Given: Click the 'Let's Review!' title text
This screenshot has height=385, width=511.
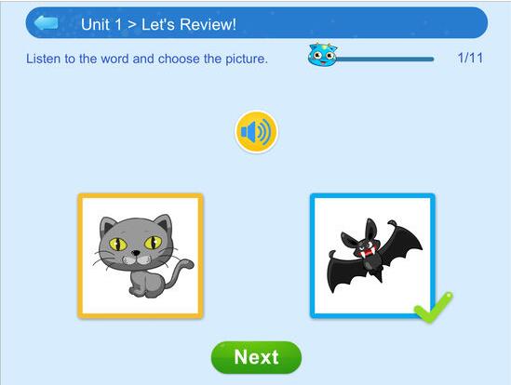Looking at the screenshot, I should 189,24.
